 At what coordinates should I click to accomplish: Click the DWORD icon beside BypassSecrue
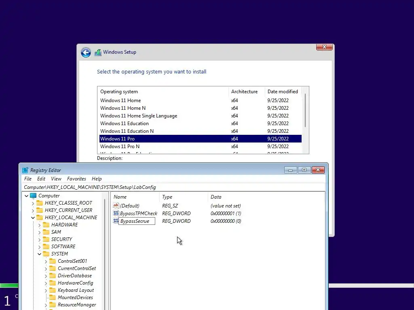[x=116, y=221]
